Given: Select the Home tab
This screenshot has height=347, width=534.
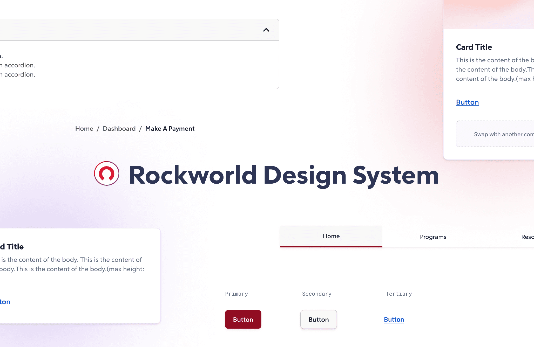Looking at the screenshot, I should (x=331, y=236).
